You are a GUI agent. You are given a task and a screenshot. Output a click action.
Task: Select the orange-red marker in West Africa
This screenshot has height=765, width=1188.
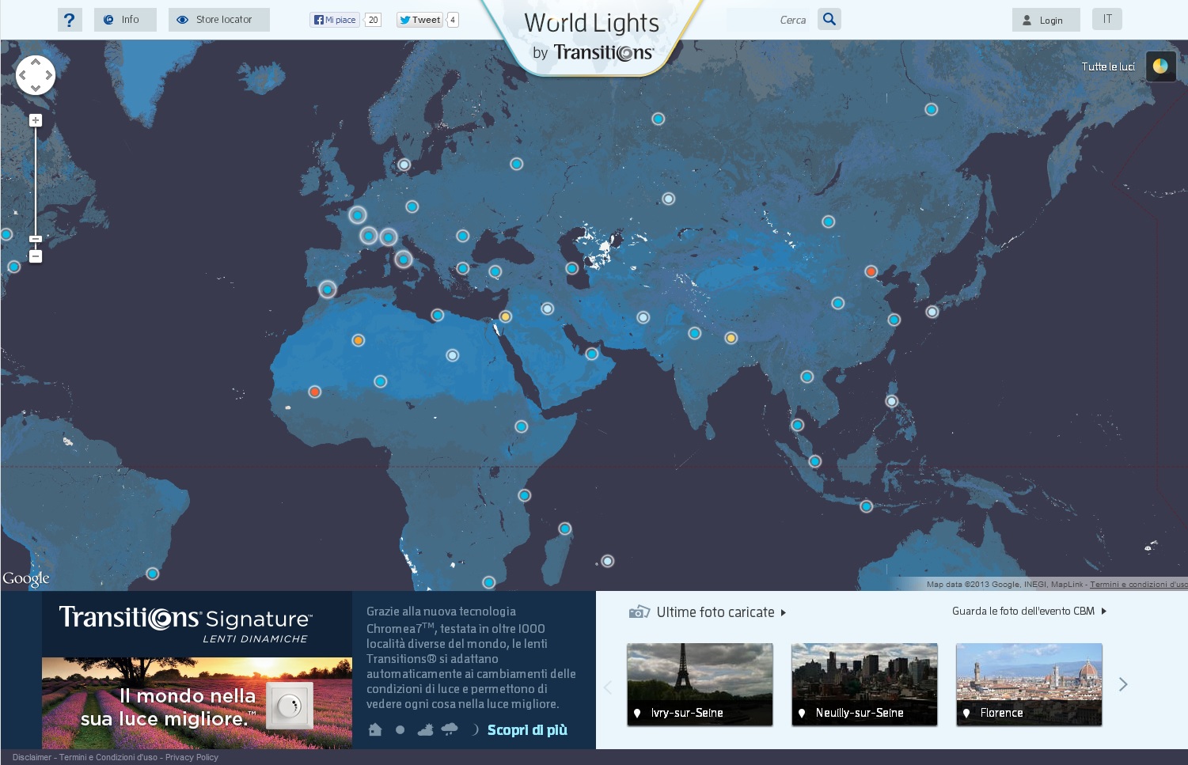(314, 392)
